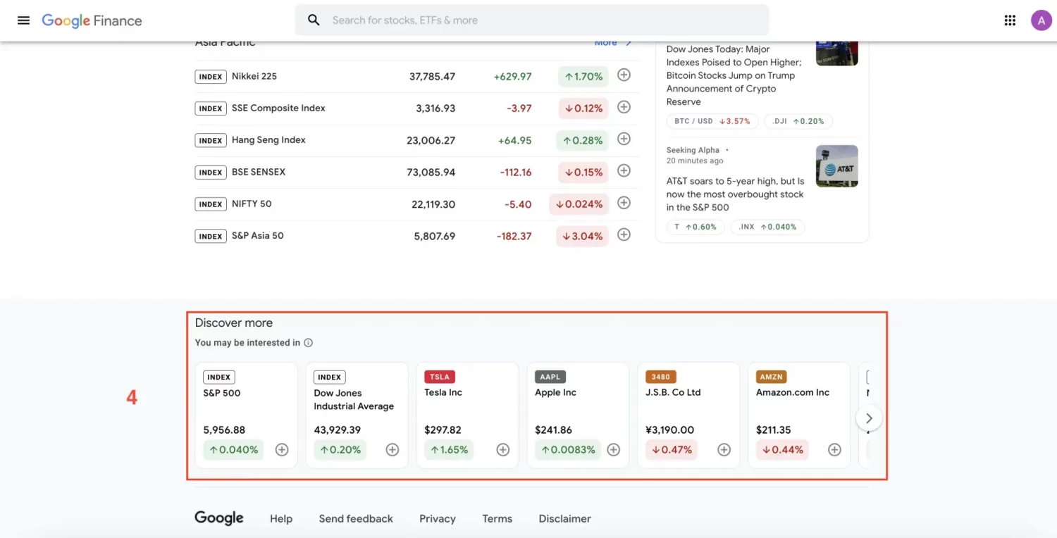The image size is (1057, 538).
Task: Click the search stocks input field
Action: pos(532,20)
